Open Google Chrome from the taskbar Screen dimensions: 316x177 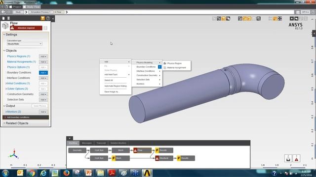(32, 173)
